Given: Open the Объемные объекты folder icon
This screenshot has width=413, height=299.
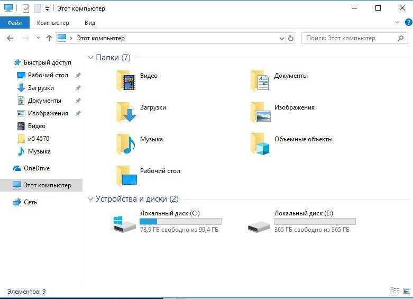Looking at the screenshot, I should [260, 144].
